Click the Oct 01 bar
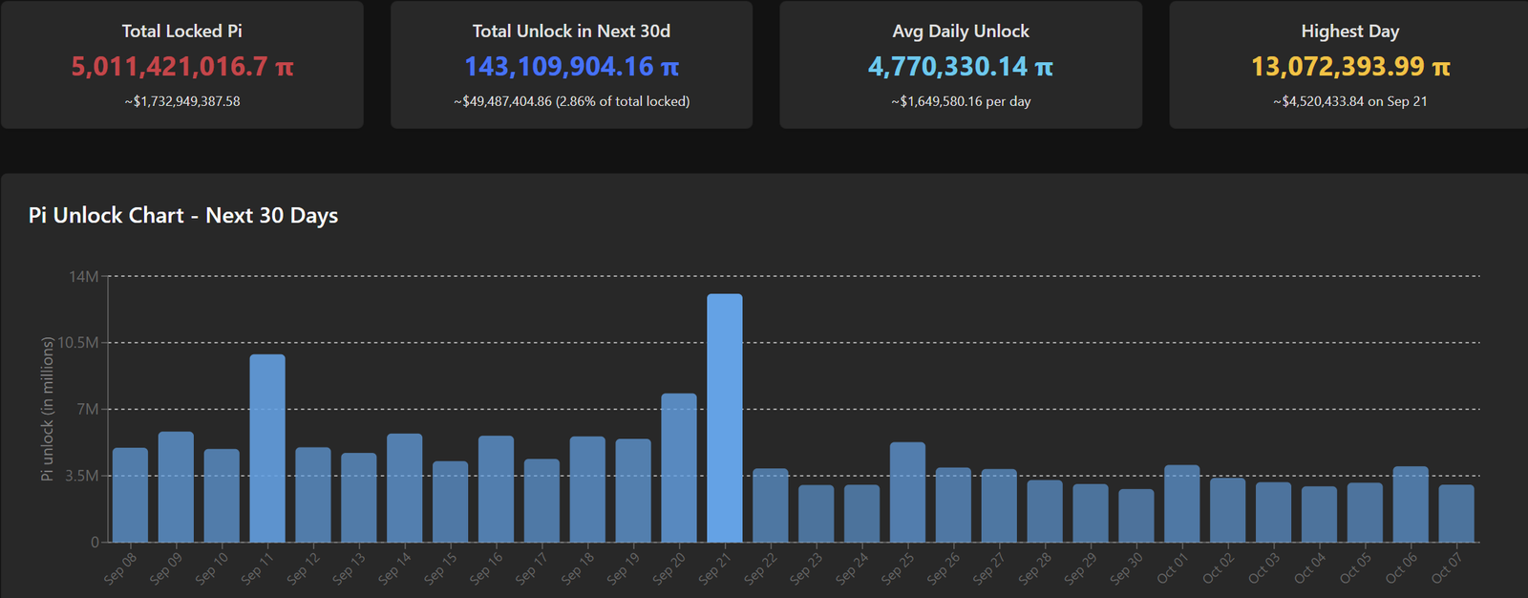The height and width of the screenshot is (598, 1528). [x=1181, y=503]
